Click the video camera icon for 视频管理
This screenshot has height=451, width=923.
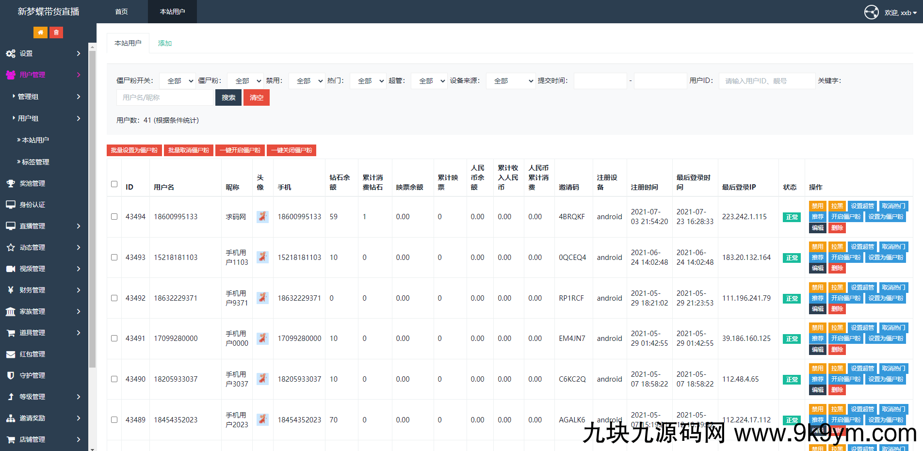point(11,269)
